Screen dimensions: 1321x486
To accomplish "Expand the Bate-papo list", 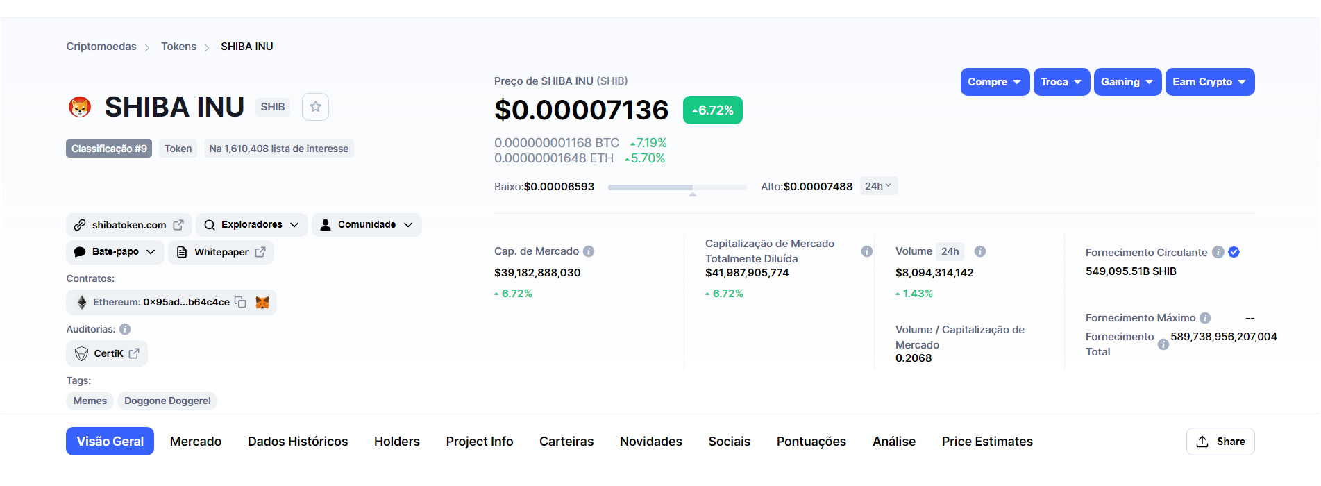I will tap(115, 252).
